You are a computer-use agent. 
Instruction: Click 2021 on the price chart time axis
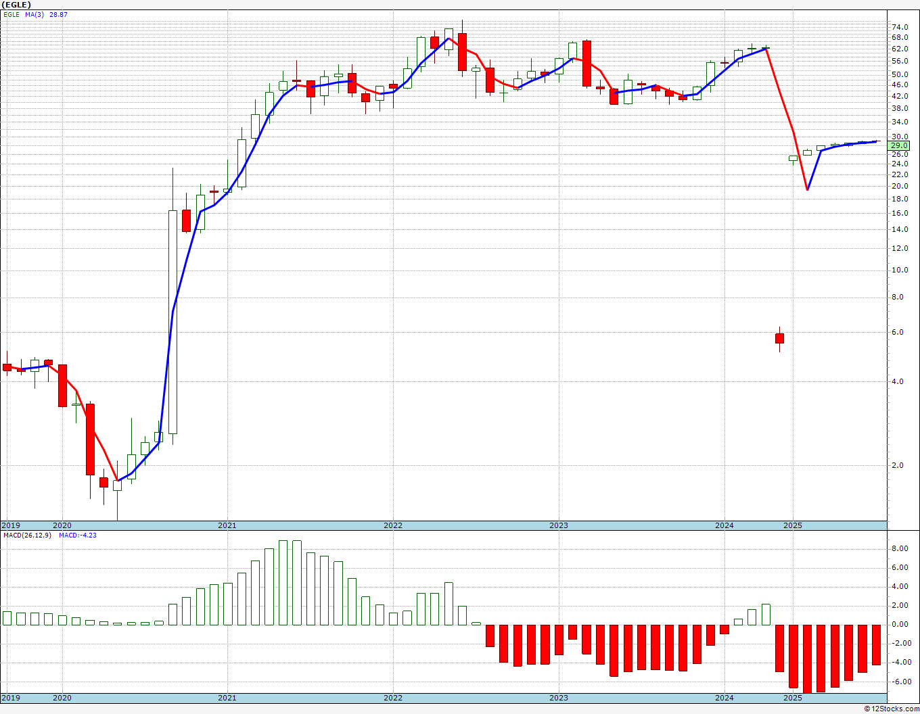(227, 525)
